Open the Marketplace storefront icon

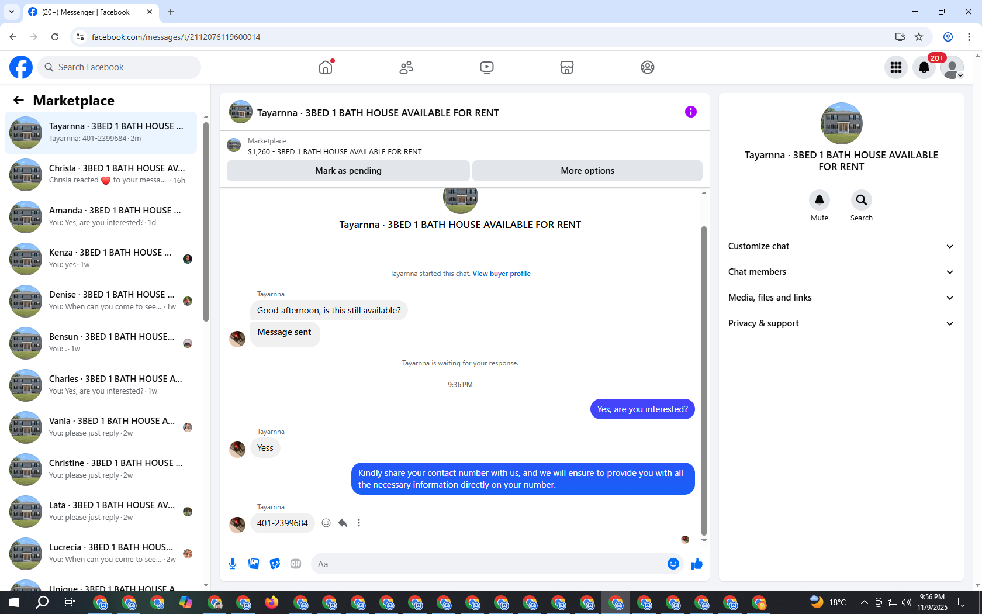[567, 67]
